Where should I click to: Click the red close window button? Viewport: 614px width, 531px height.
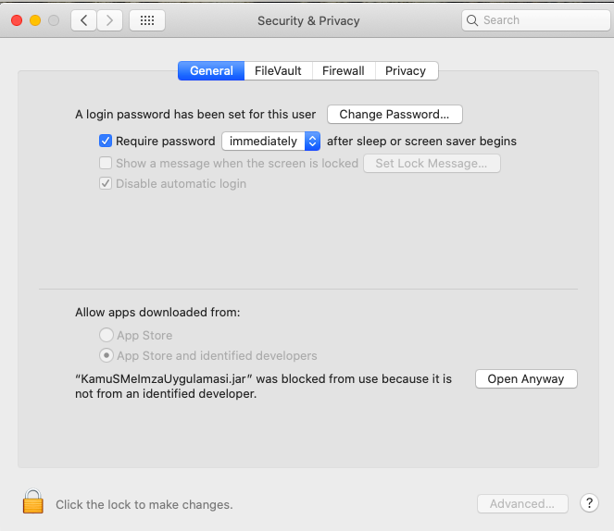tap(17, 20)
